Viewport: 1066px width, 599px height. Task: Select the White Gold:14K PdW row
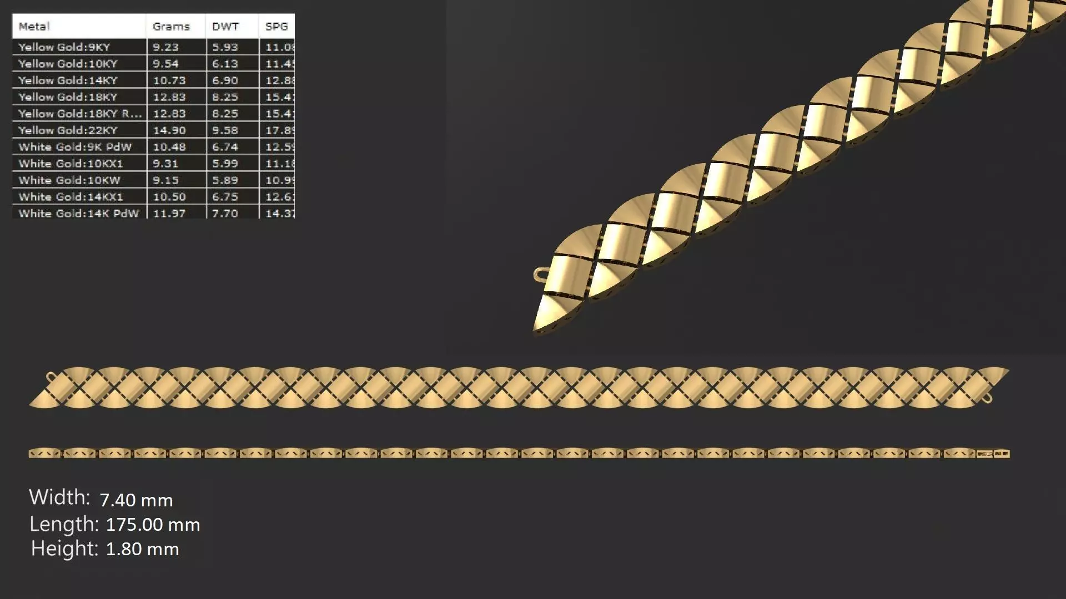(78, 213)
